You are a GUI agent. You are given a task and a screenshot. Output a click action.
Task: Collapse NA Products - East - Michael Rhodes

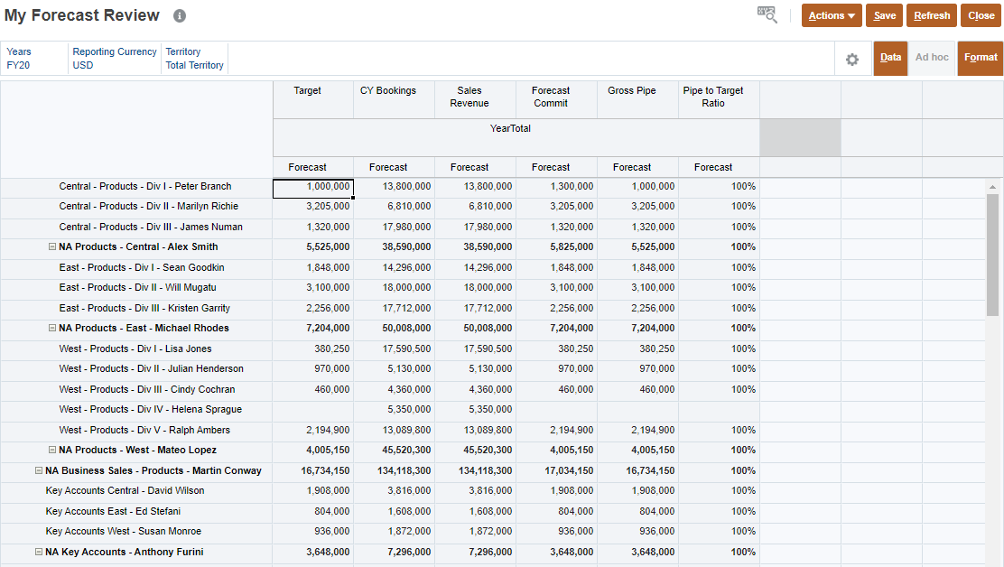[51, 328]
